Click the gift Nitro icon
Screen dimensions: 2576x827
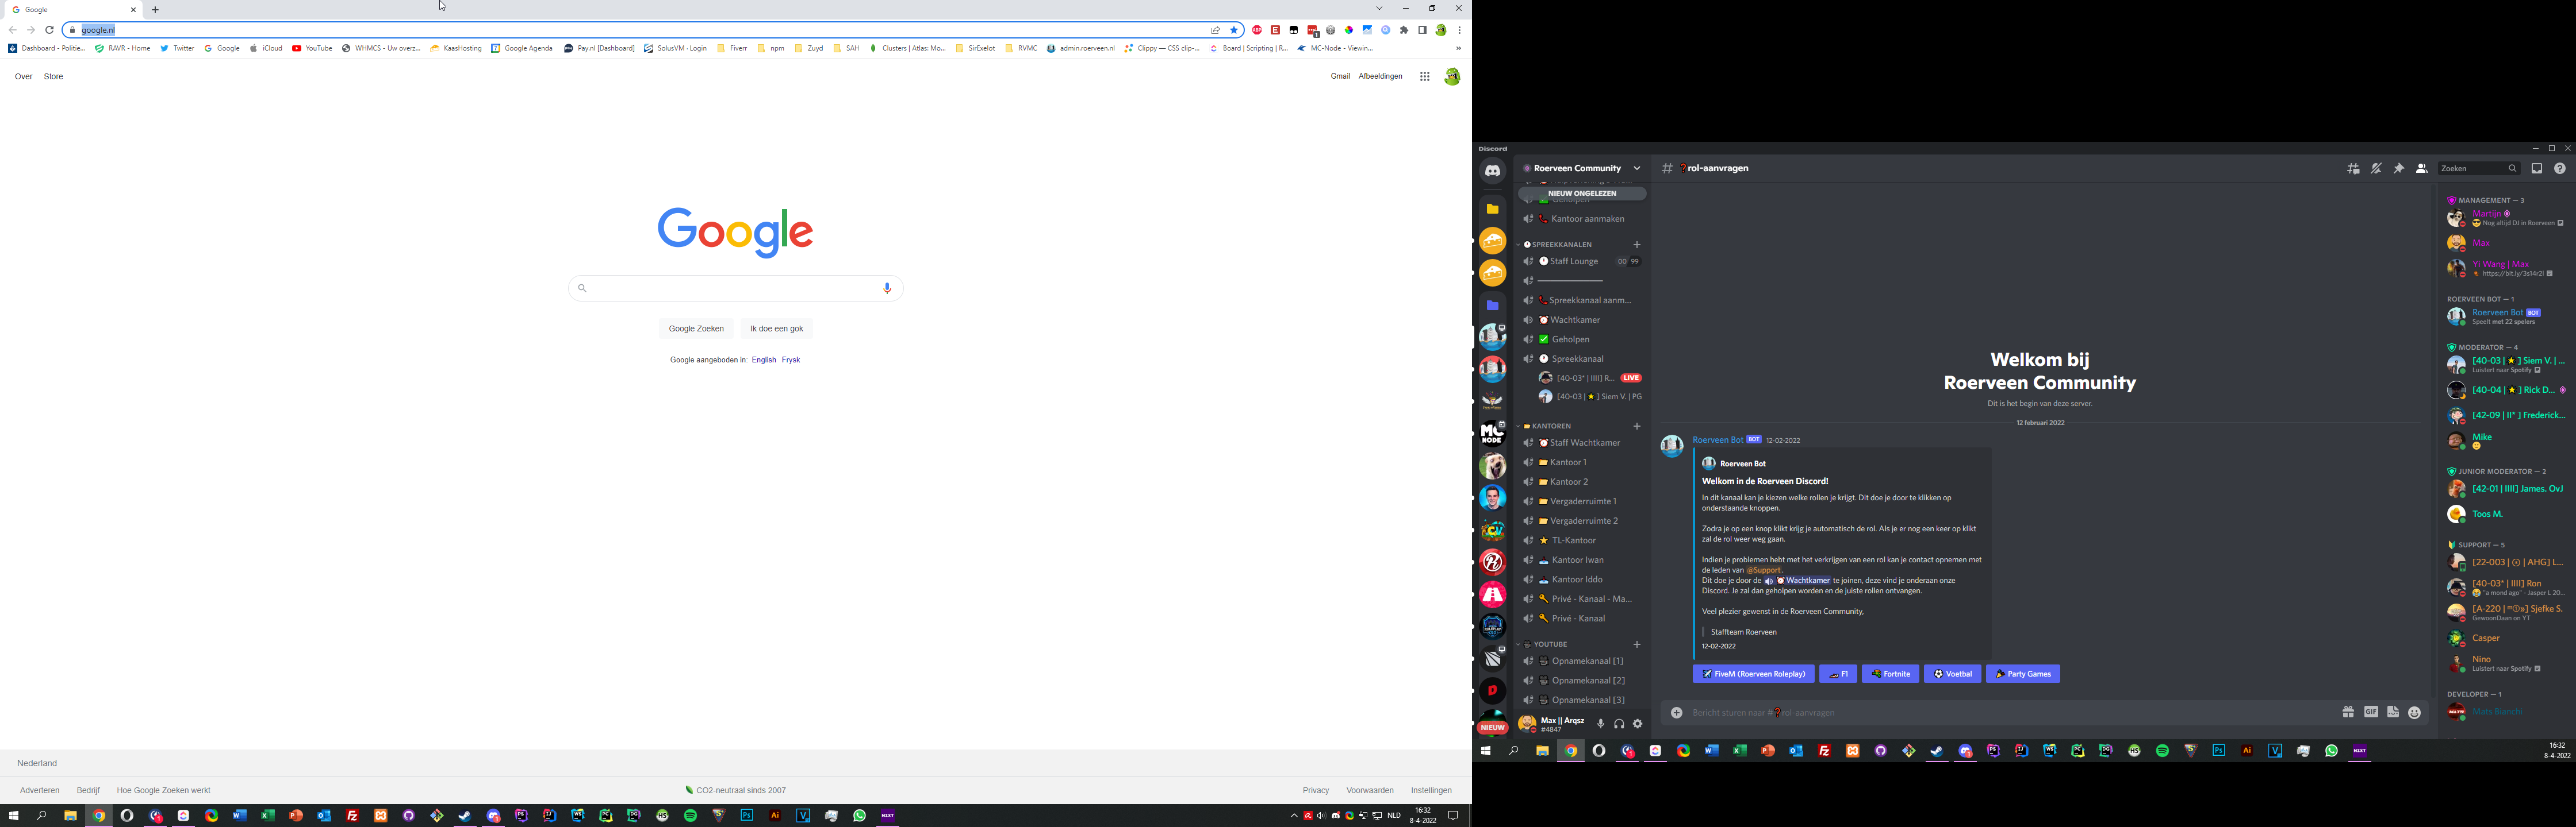tap(2347, 712)
